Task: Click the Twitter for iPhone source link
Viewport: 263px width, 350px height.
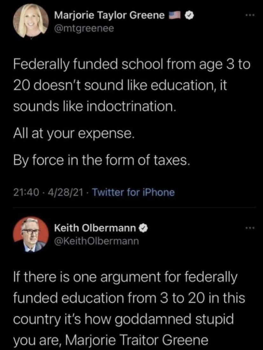Action: (135, 192)
